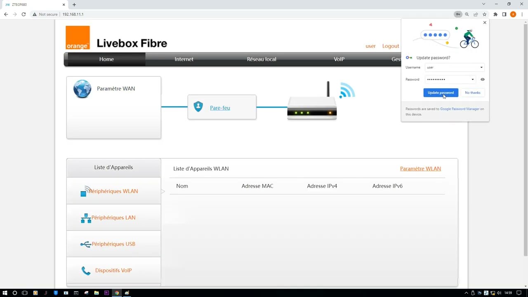Screen dimensions: 528x297
Task: Open Task View in the taskbar
Action: [x=25, y=293]
